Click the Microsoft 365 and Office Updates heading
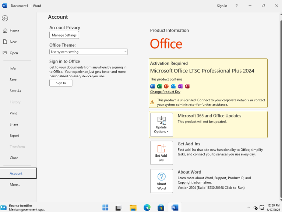This screenshot has height=212, width=282. 209,116
